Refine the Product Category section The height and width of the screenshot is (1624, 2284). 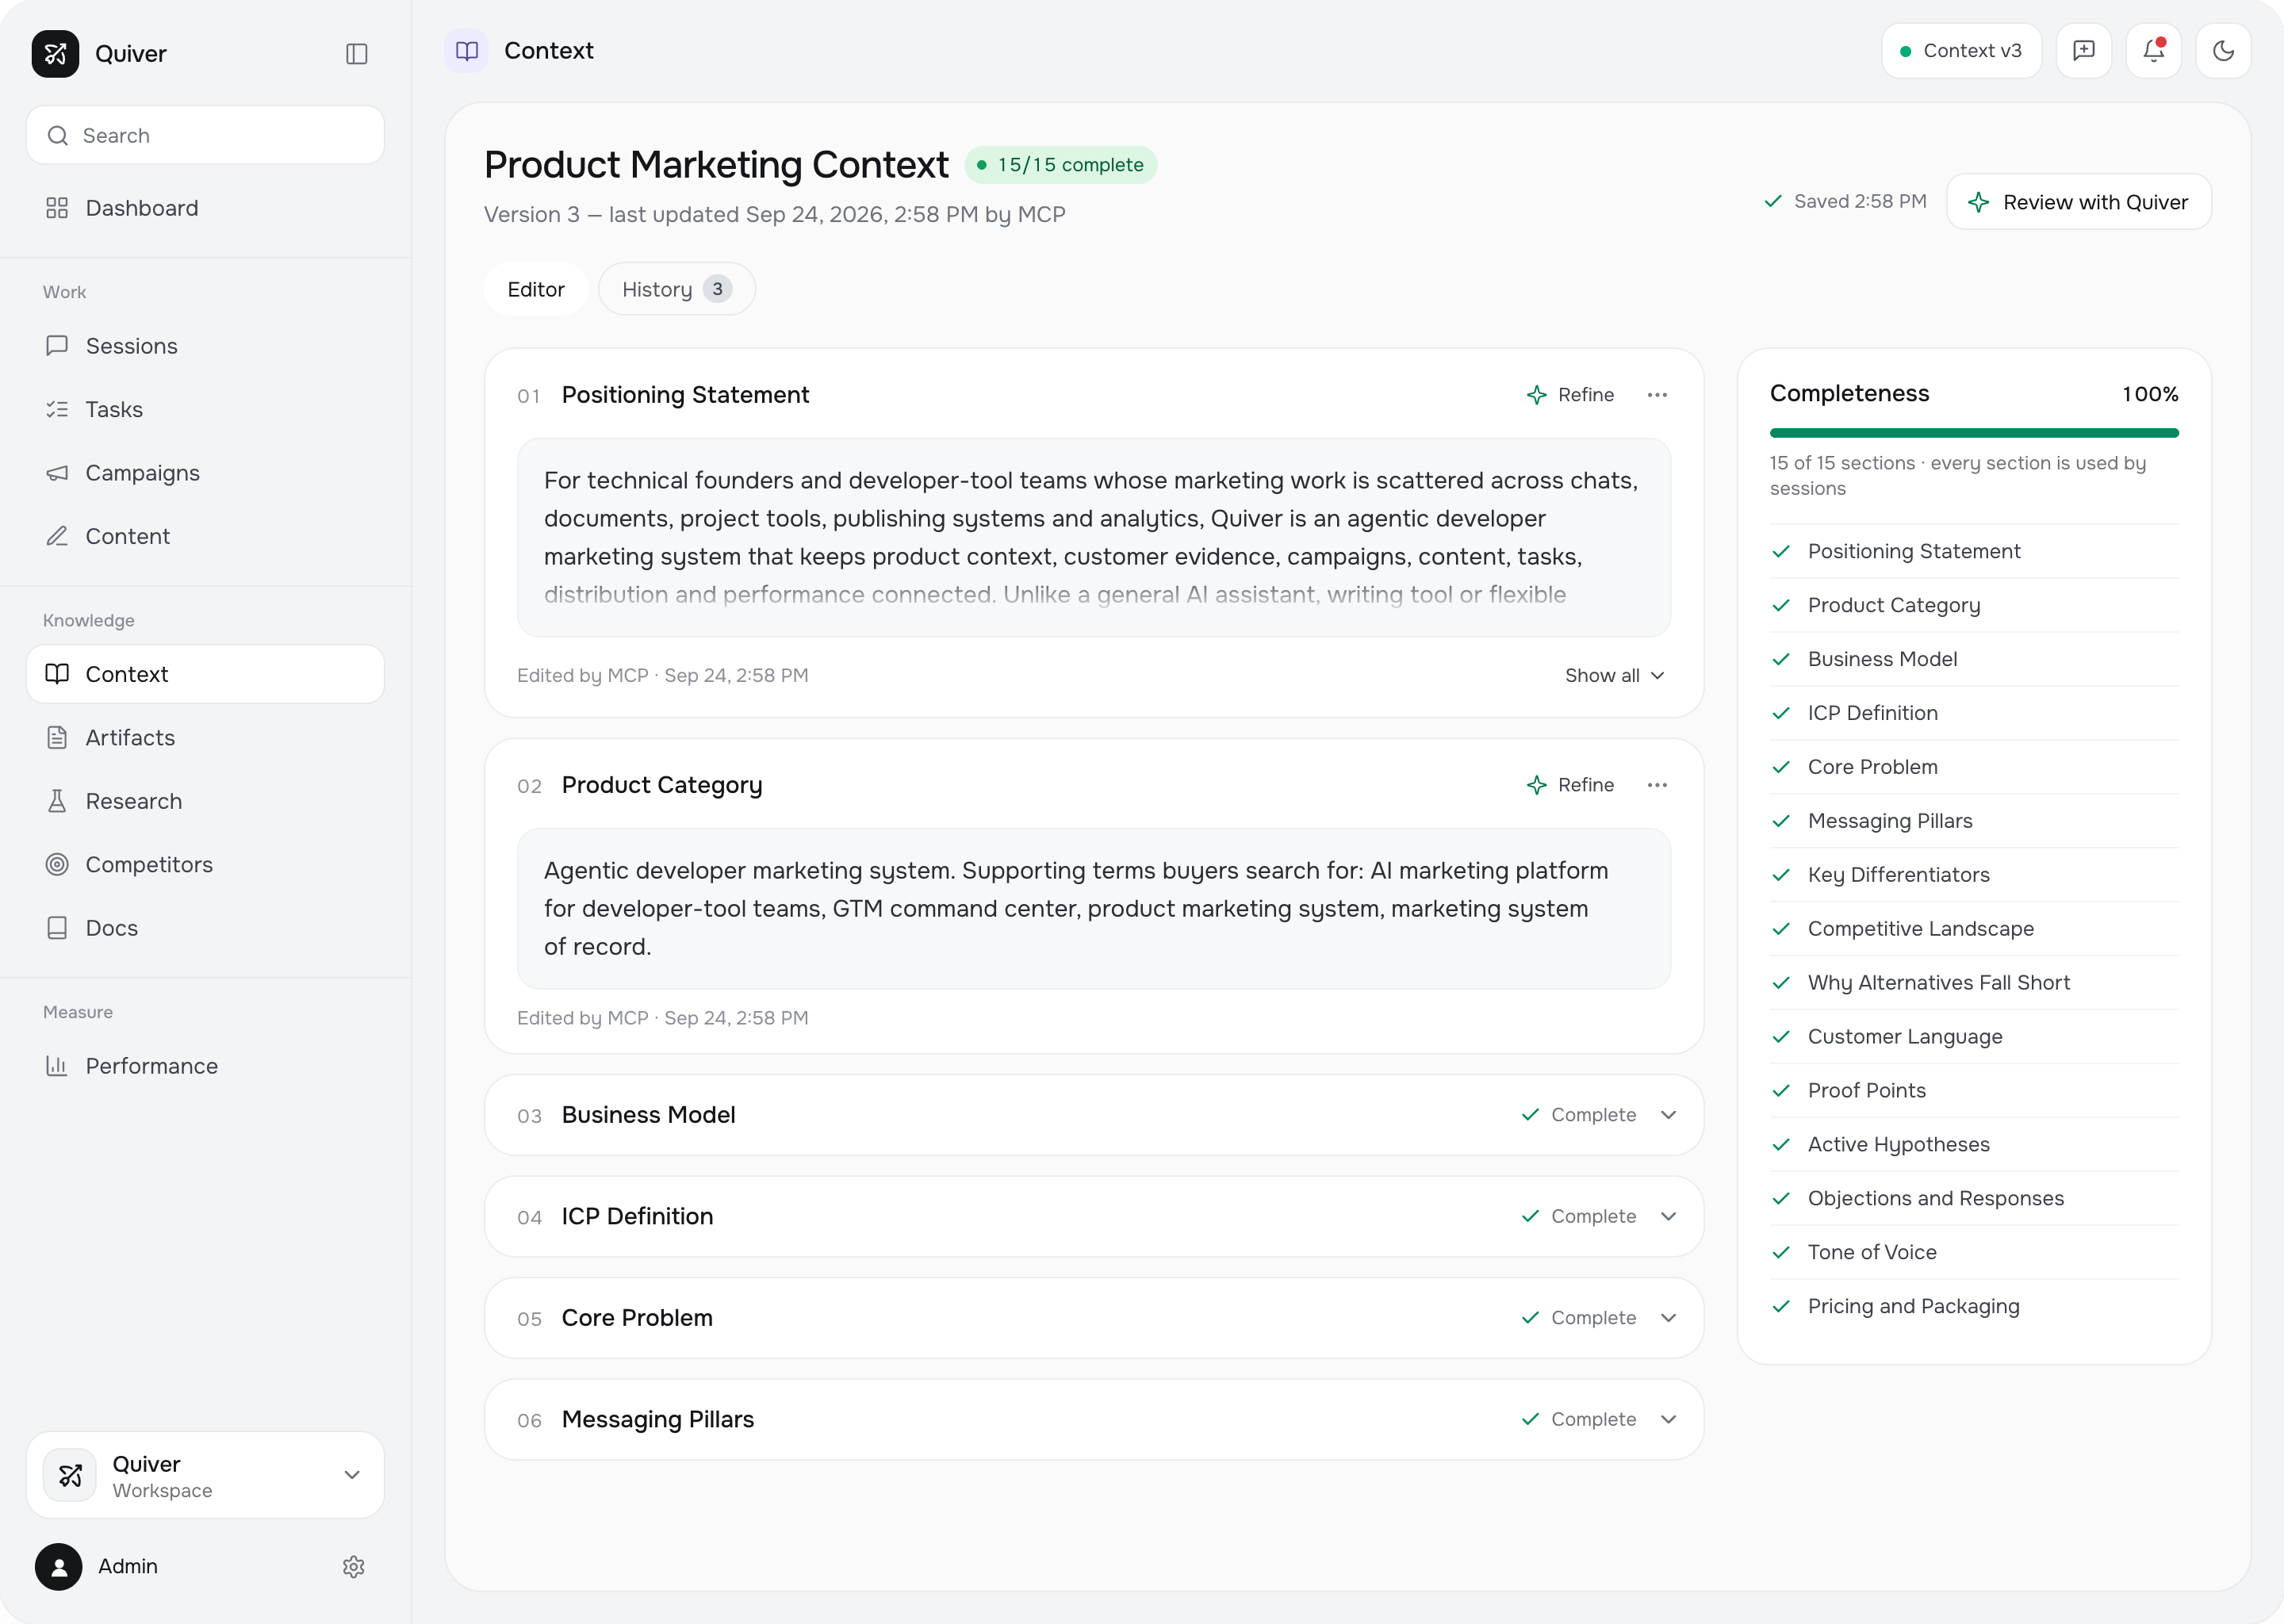(x=1570, y=785)
